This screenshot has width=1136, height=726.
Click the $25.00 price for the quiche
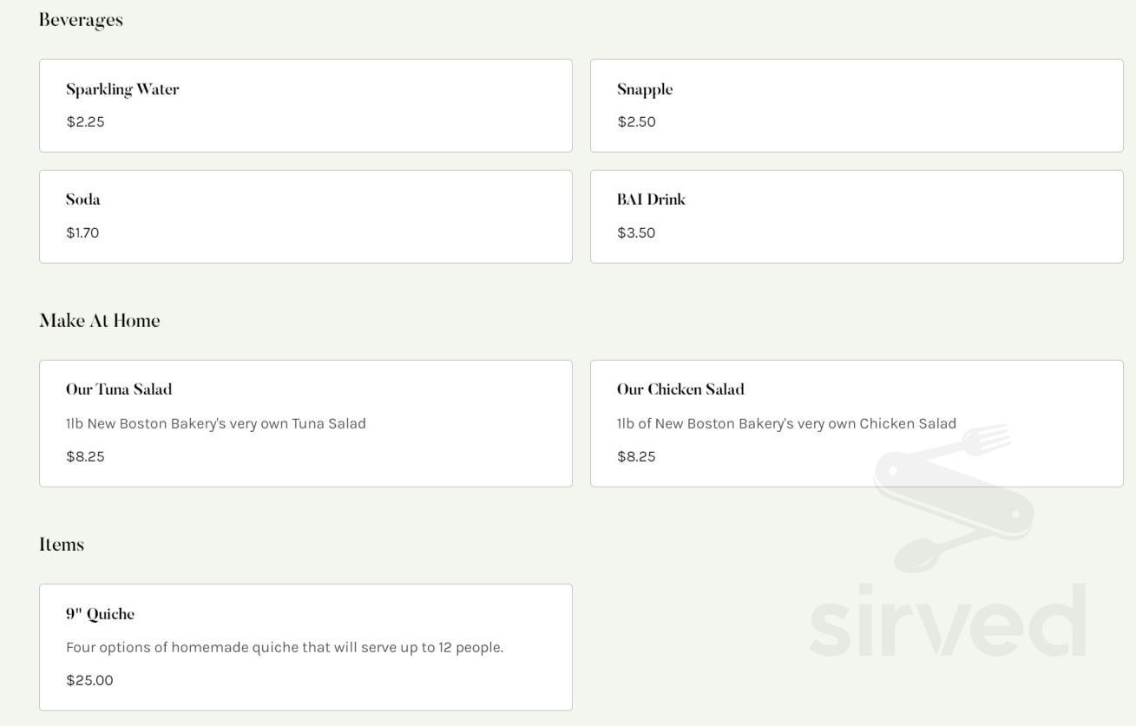point(89,680)
